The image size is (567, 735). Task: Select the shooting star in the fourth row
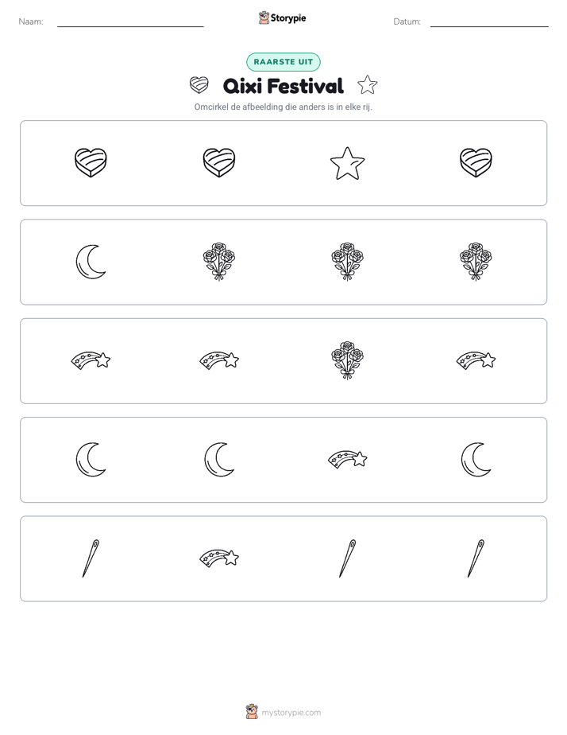pos(347,460)
